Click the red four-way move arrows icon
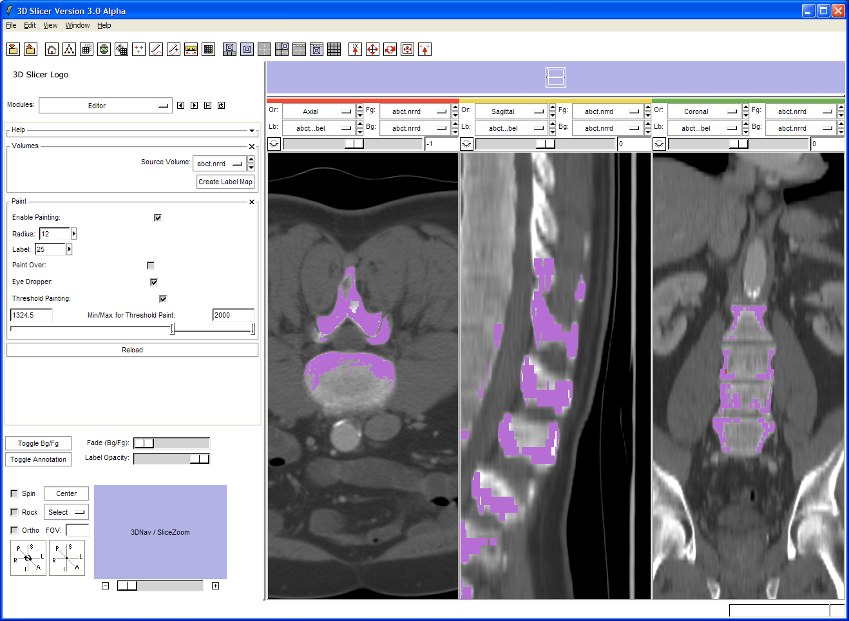The image size is (849, 621). point(372,50)
